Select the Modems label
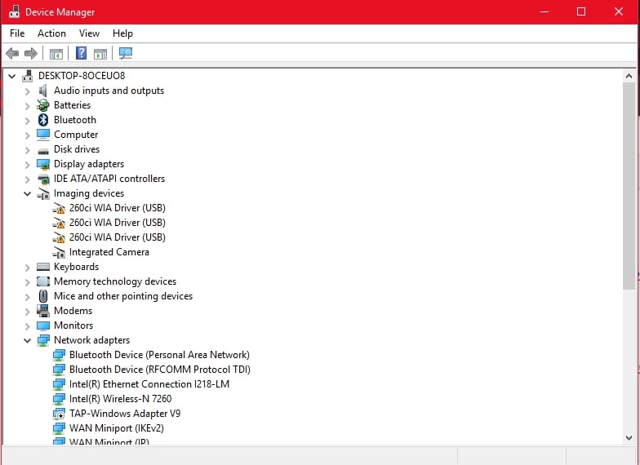Image resolution: width=640 pixels, height=465 pixels. (73, 311)
